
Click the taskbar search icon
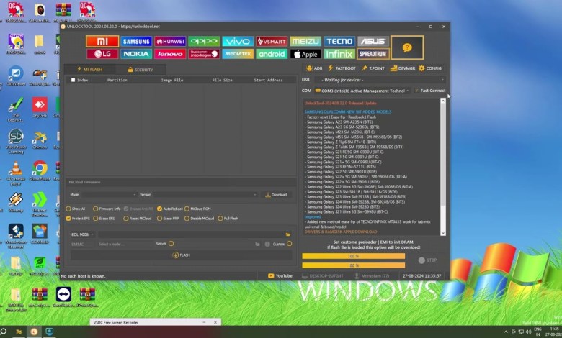tap(3, 332)
